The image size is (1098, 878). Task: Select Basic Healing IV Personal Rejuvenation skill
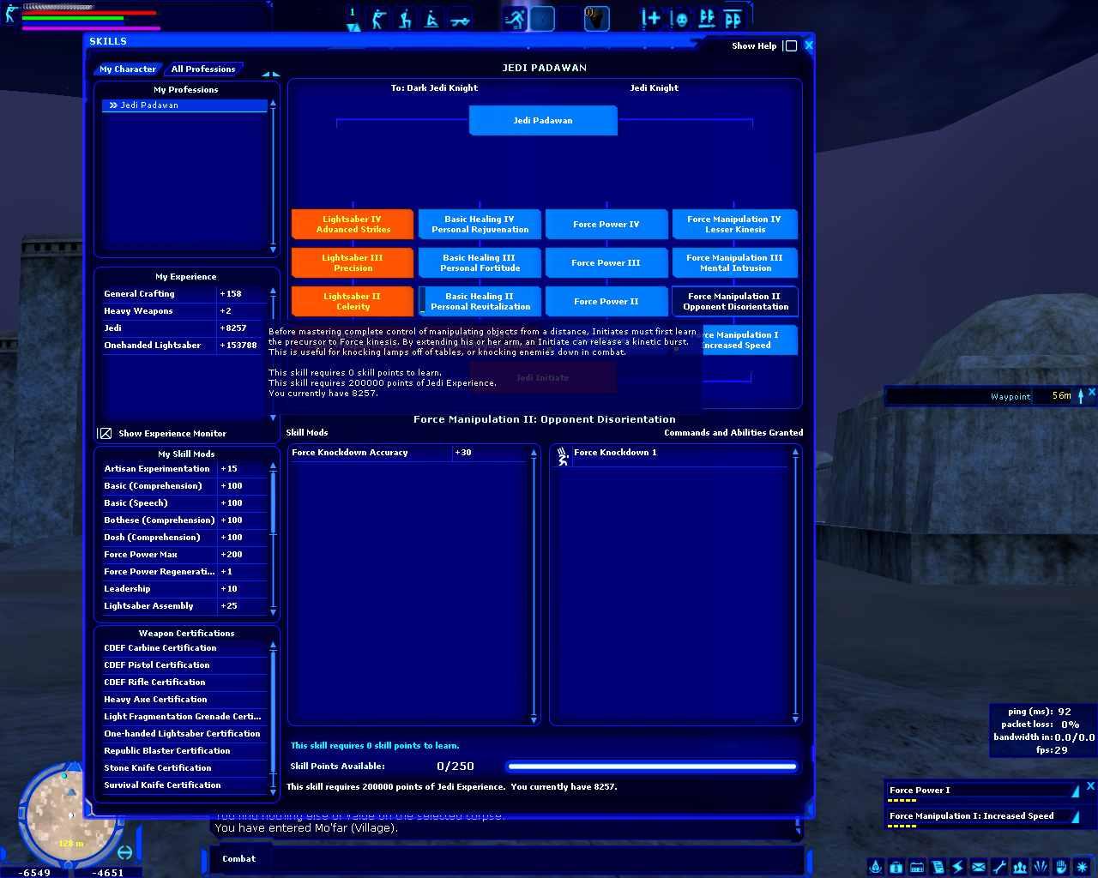point(480,224)
